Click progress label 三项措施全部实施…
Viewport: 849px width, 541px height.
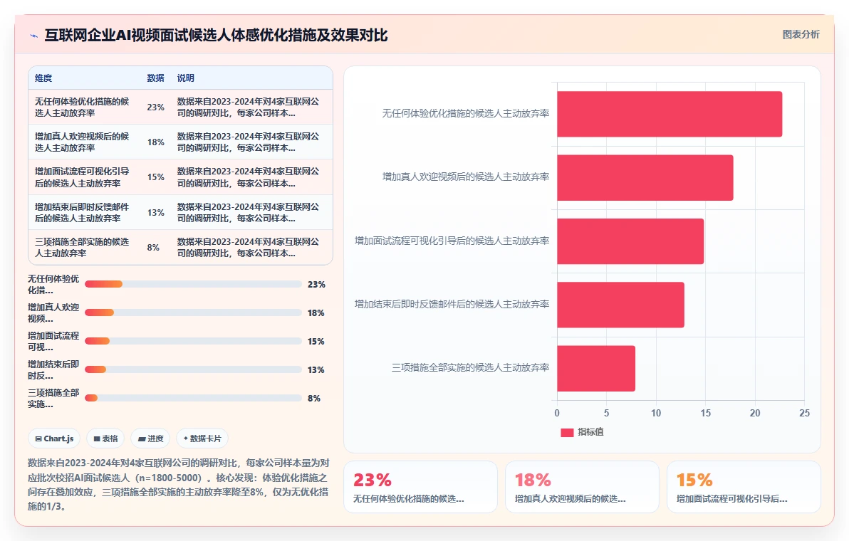53,398
